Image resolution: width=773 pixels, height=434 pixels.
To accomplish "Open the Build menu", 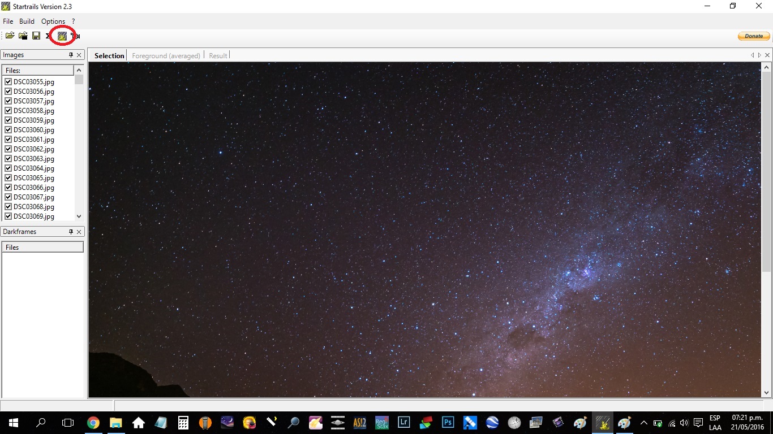I will [27, 21].
